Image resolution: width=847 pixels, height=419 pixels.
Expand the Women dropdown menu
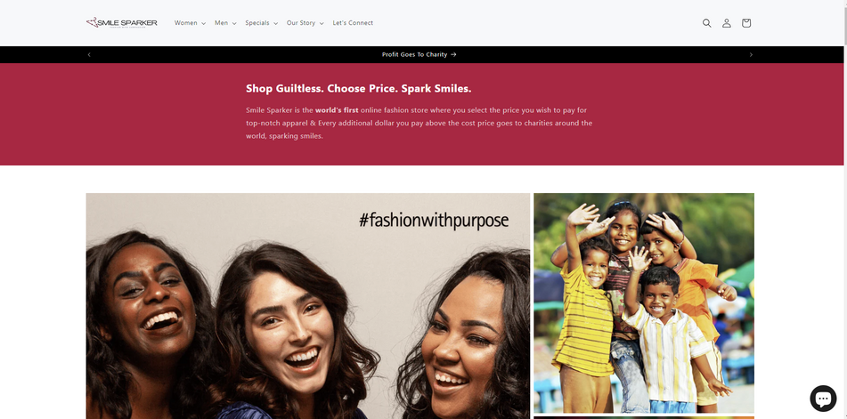pos(190,22)
